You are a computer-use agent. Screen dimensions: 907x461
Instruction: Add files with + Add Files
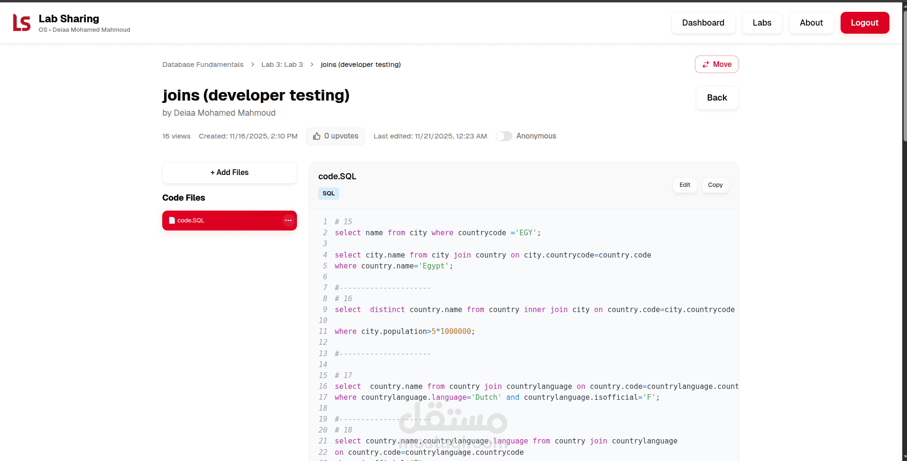pos(230,173)
